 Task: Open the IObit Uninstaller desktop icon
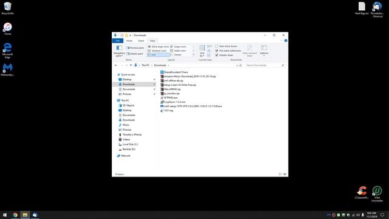[x=377, y=194]
